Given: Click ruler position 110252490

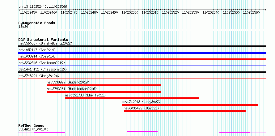Looking at the screenshot, I should point(110,12).
